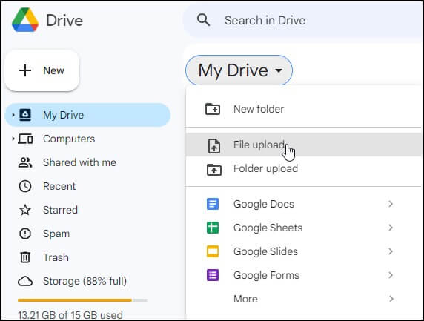Open the Recent section

tap(87, 186)
